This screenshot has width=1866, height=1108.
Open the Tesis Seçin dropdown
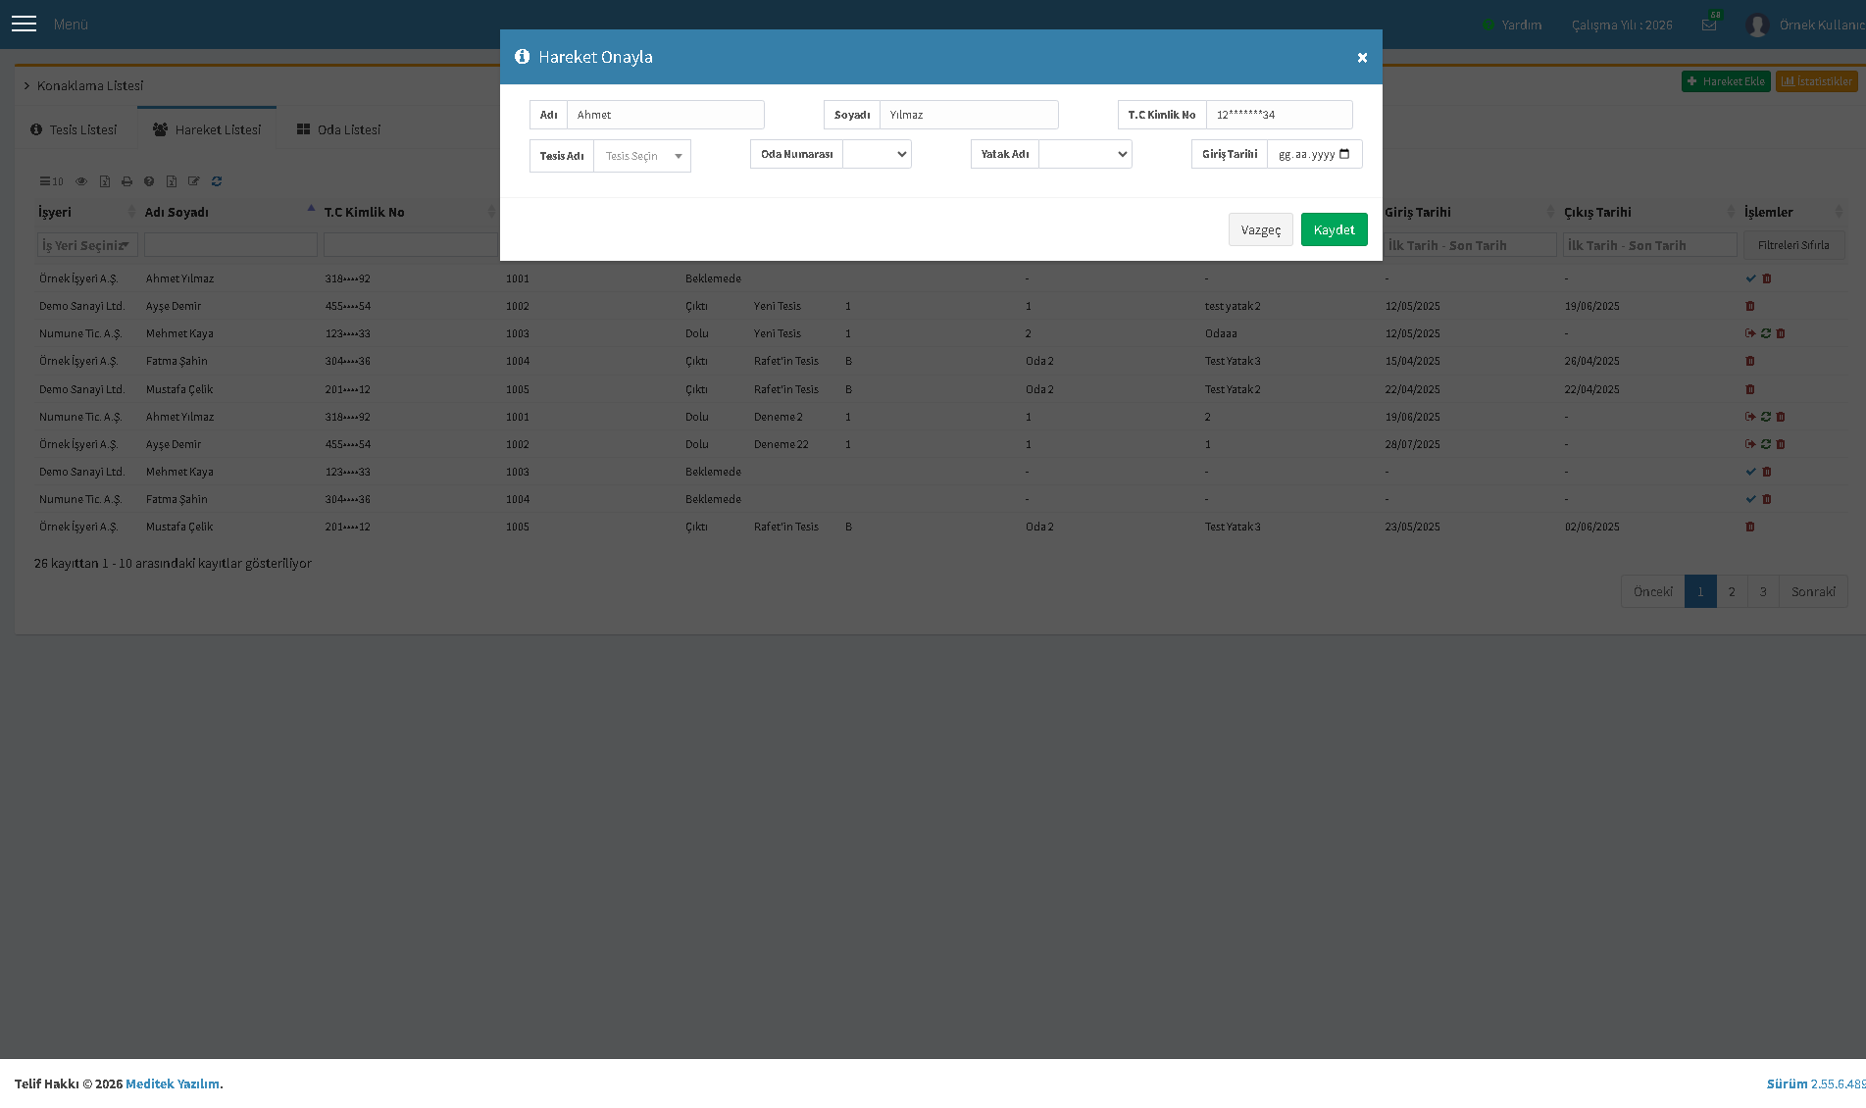pyautogui.click(x=642, y=156)
